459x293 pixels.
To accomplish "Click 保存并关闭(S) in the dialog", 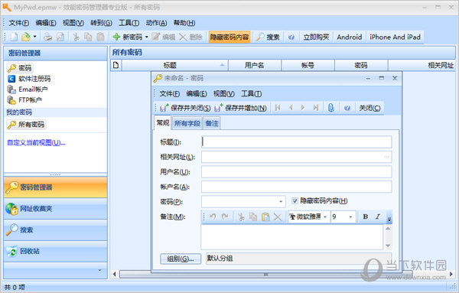I will point(185,108).
